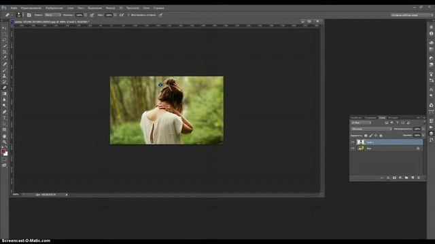Select the Hand tool
The image size is (435, 244).
click(5, 136)
